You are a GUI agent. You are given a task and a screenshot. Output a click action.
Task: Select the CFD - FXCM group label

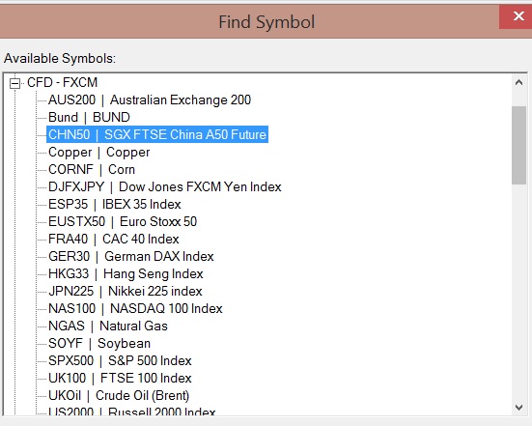click(x=63, y=82)
